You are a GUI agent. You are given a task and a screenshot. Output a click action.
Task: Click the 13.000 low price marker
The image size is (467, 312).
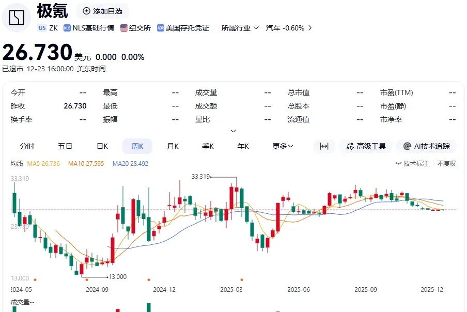(x=118, y=276)
